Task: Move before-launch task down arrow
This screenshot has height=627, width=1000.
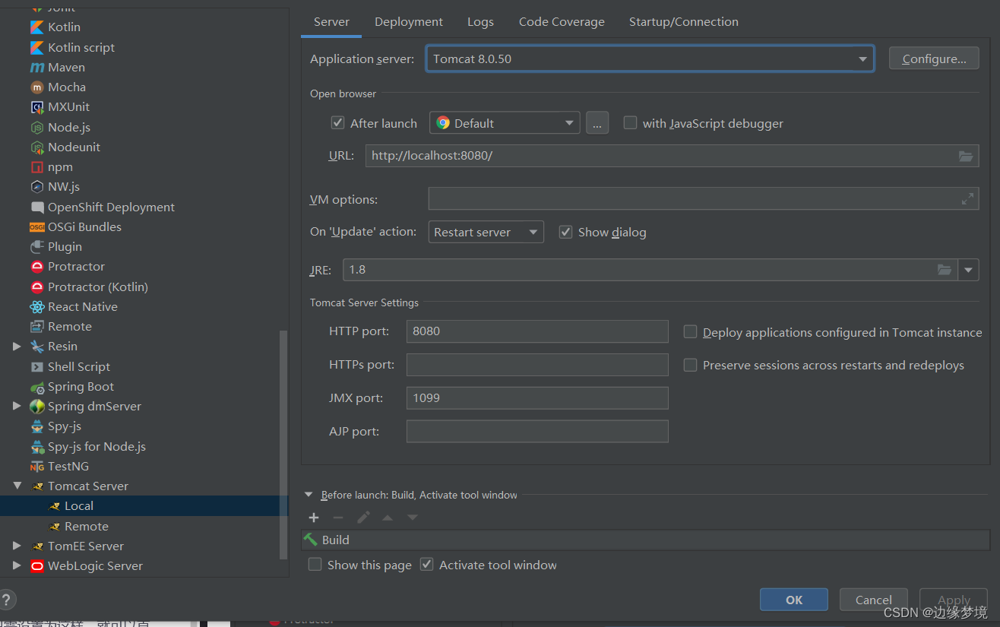Action: (x=413, y=518)
